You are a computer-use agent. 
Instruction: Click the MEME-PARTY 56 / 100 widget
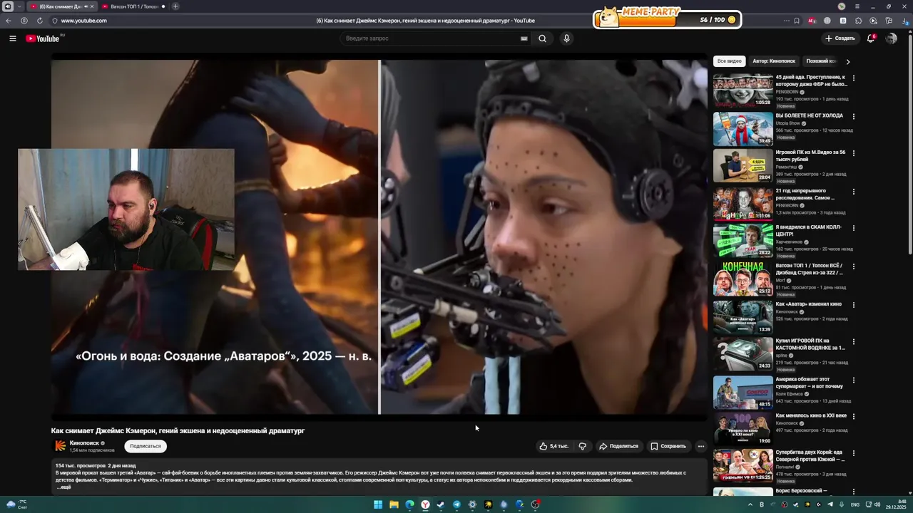click(x=667, y=18)
